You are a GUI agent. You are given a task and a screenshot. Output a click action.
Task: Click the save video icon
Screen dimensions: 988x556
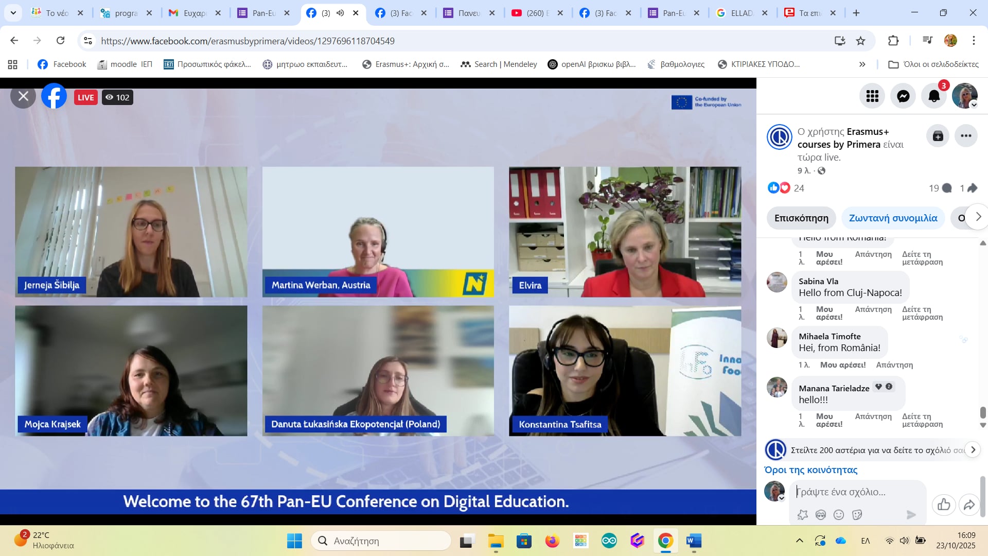coord(938,136)
